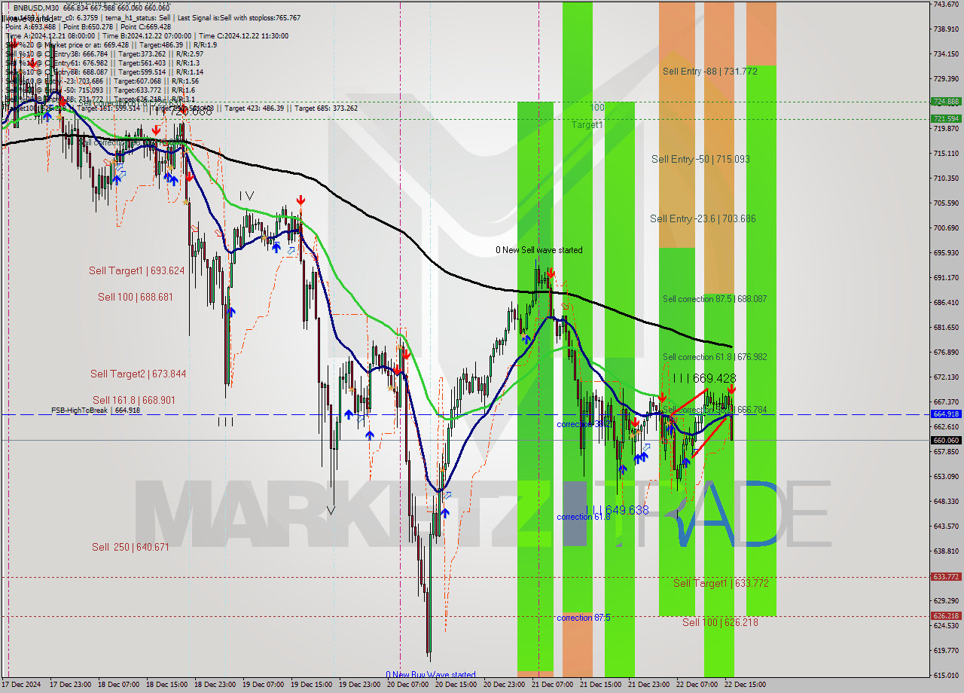Click the red 626.218 price tag
This screenshot has width=964, height=693.
coord(946,615)
